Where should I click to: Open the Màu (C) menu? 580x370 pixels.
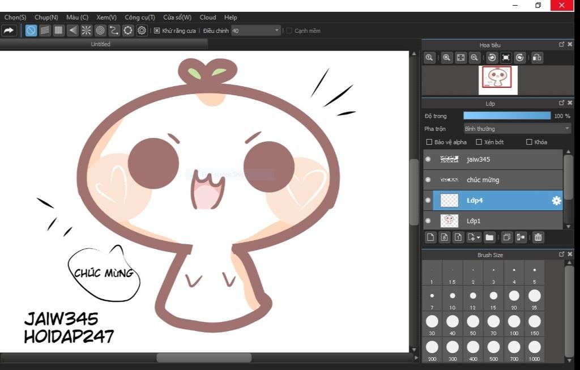point(77,18)
